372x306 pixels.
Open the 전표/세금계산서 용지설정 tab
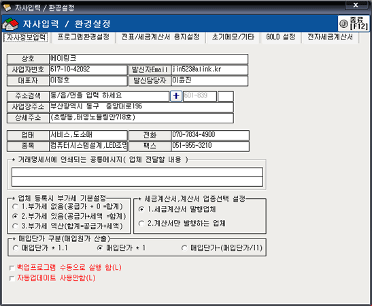click(160, 37)
